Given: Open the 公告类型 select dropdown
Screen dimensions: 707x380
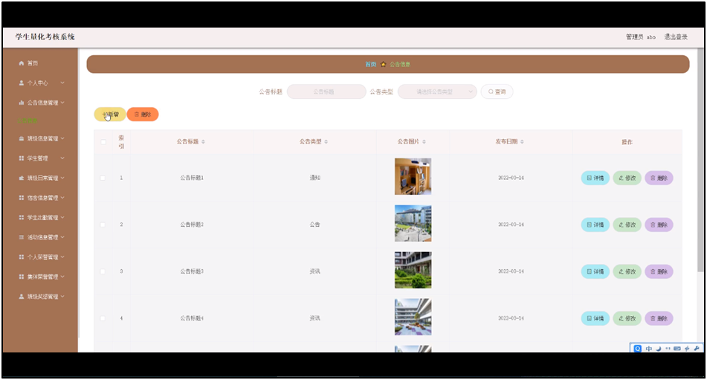Looking at the screenshot, I should coord(437,91).
